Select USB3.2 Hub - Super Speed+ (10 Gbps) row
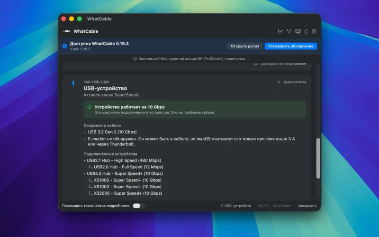This screenshot has height=237, width=379. click(x=125, y=173)
